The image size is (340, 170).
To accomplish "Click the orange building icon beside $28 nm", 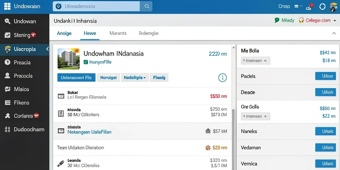I will coord(208,148).
